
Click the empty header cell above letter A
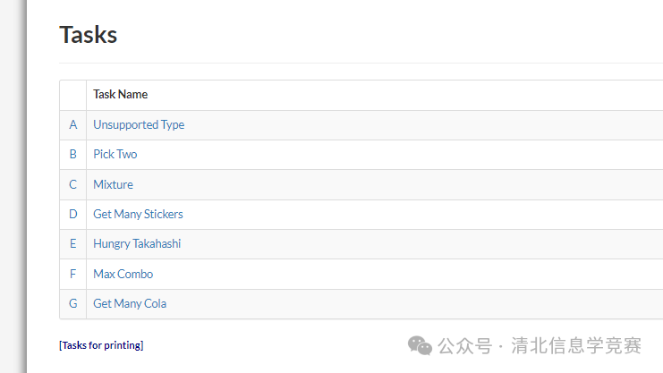coord(73,95)
